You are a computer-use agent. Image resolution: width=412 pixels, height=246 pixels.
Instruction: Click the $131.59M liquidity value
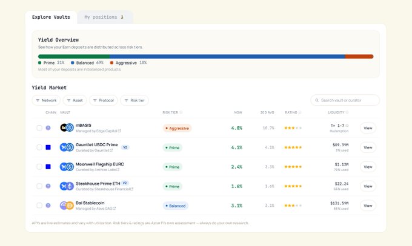pyautogui.click(x=339, y=203)
